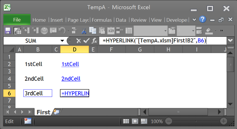Screen dimensions: 237x129
Task: Select the First sheet tab
Action: (44, 112)
